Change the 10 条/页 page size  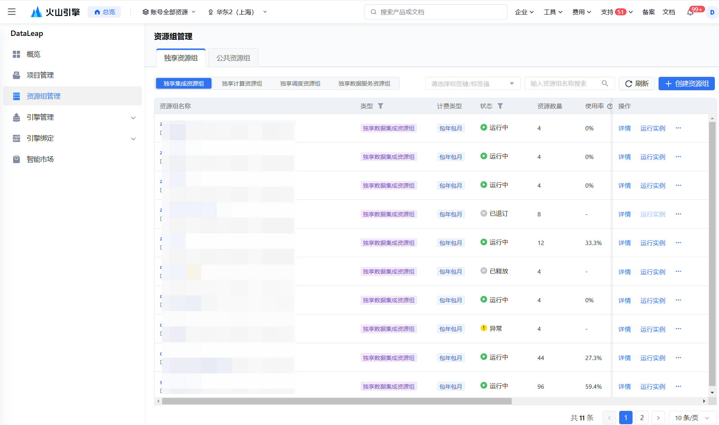click(692, 418)
